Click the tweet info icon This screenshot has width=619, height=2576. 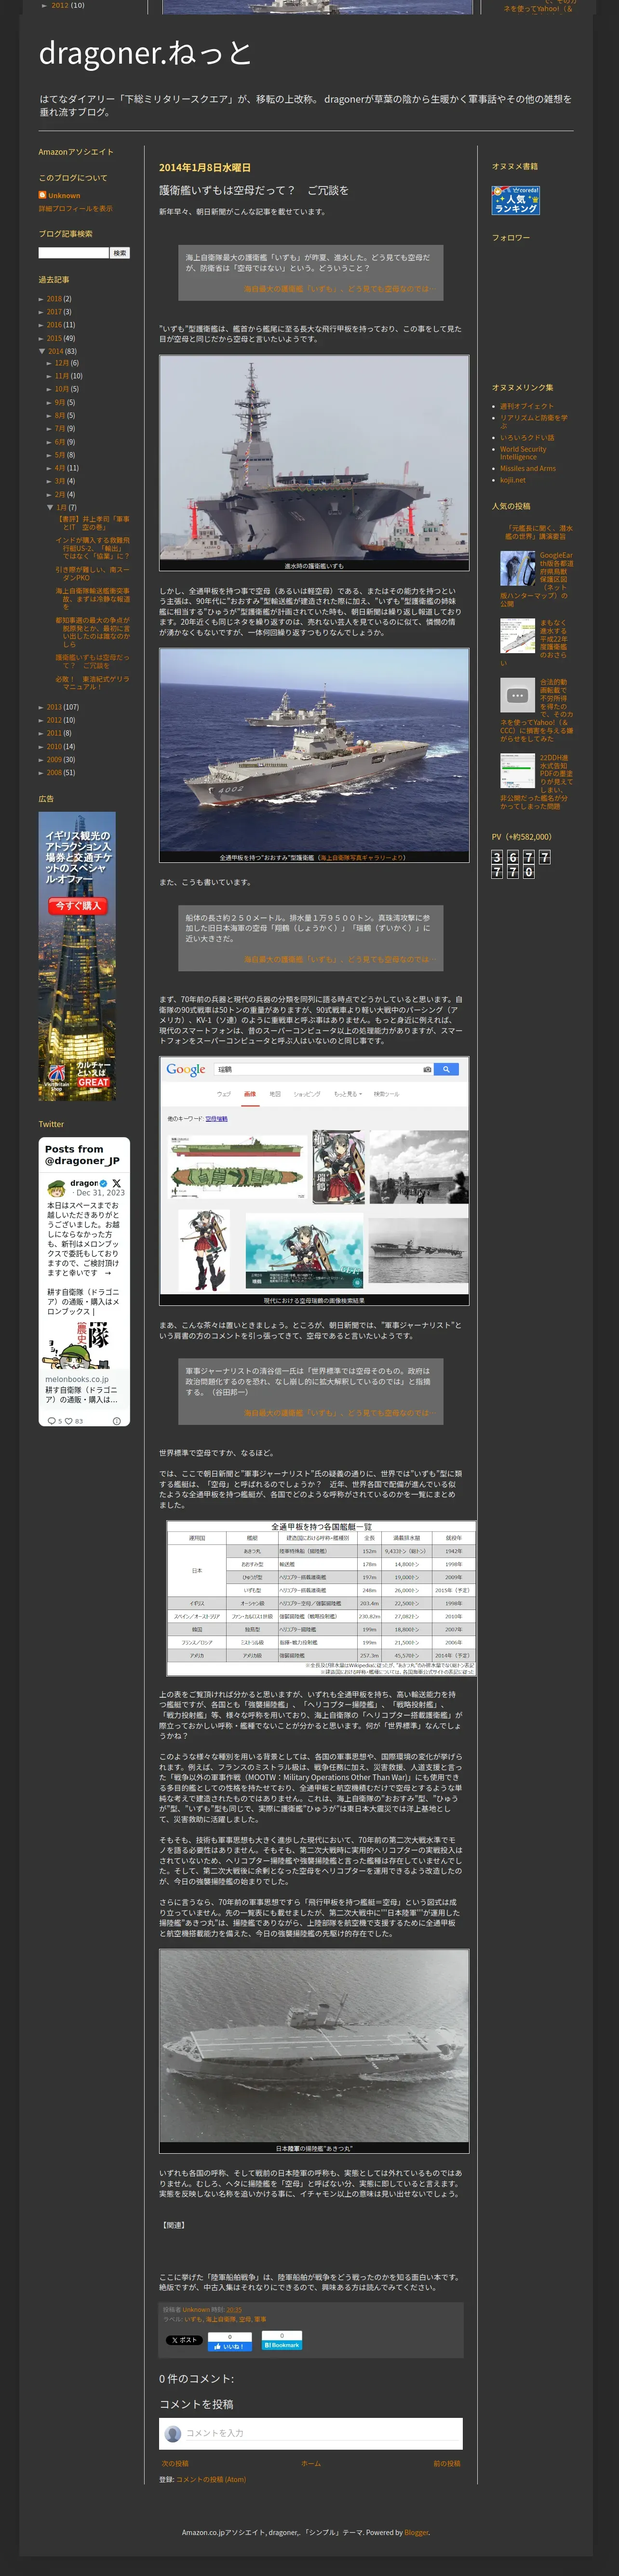(x=116, y=1421)
